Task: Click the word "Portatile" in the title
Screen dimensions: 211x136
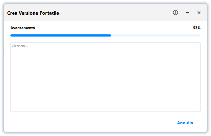Action: [49, 13]
